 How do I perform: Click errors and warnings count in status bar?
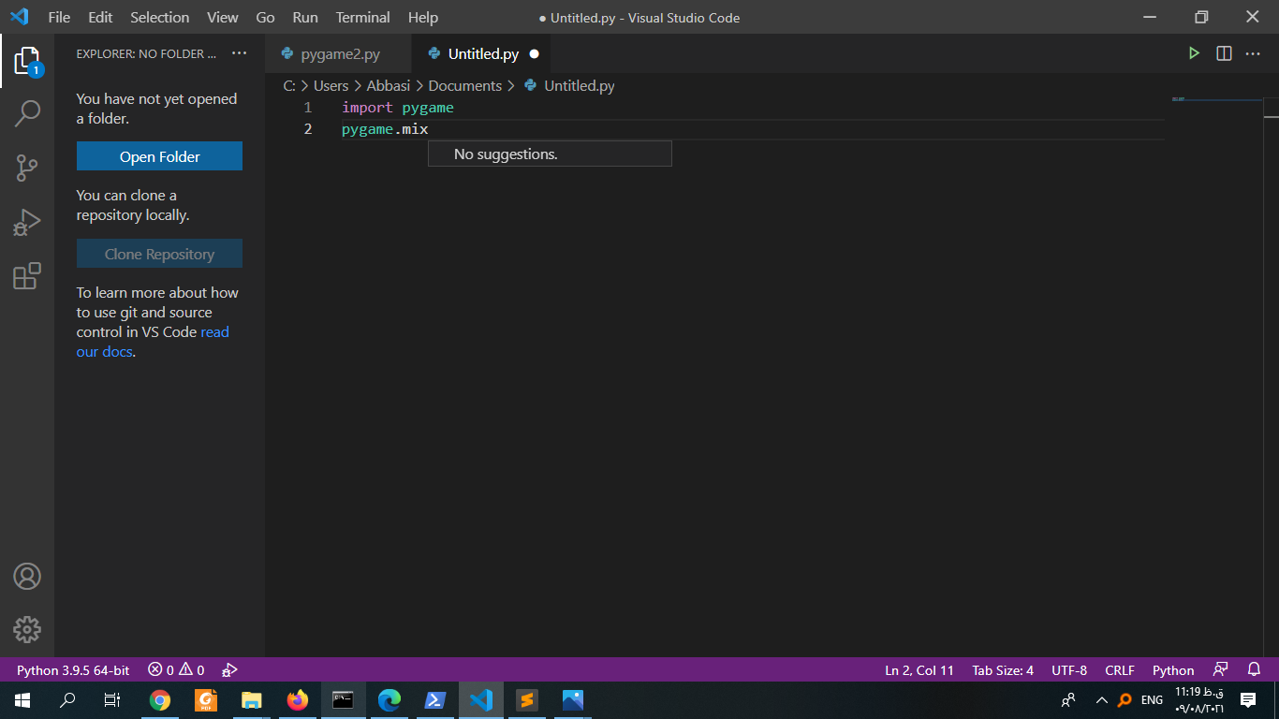pyautogui.click(x=176, y=670)
